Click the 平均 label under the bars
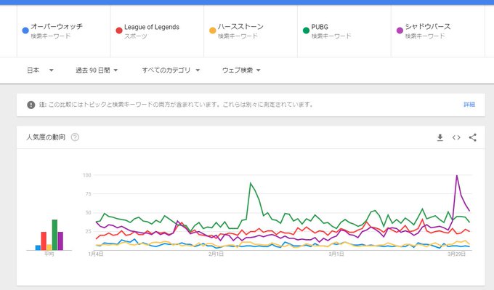Viewport: 494px width, 290px height. pyautogui.click(x=49, y=254)
